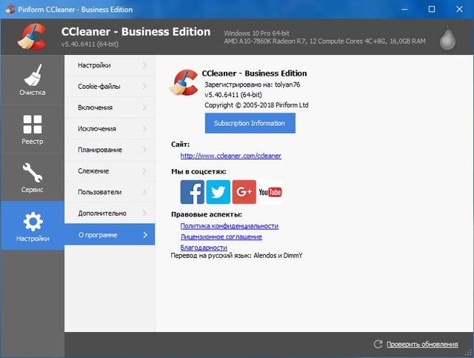Expand the Cookie-файлы submenu chevron
Viewport: 474px width, 358px height.
point(144,87)
